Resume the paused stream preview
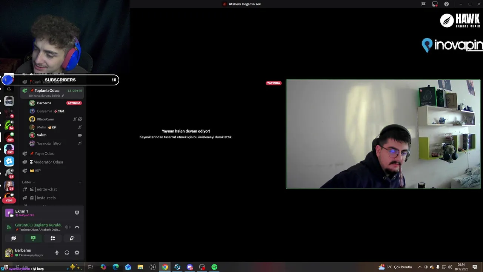The width and height of the screenshot is (483, 272). [x=186, y=134]
